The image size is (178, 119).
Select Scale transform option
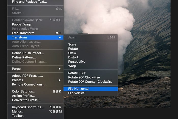[x=91, y=45]
